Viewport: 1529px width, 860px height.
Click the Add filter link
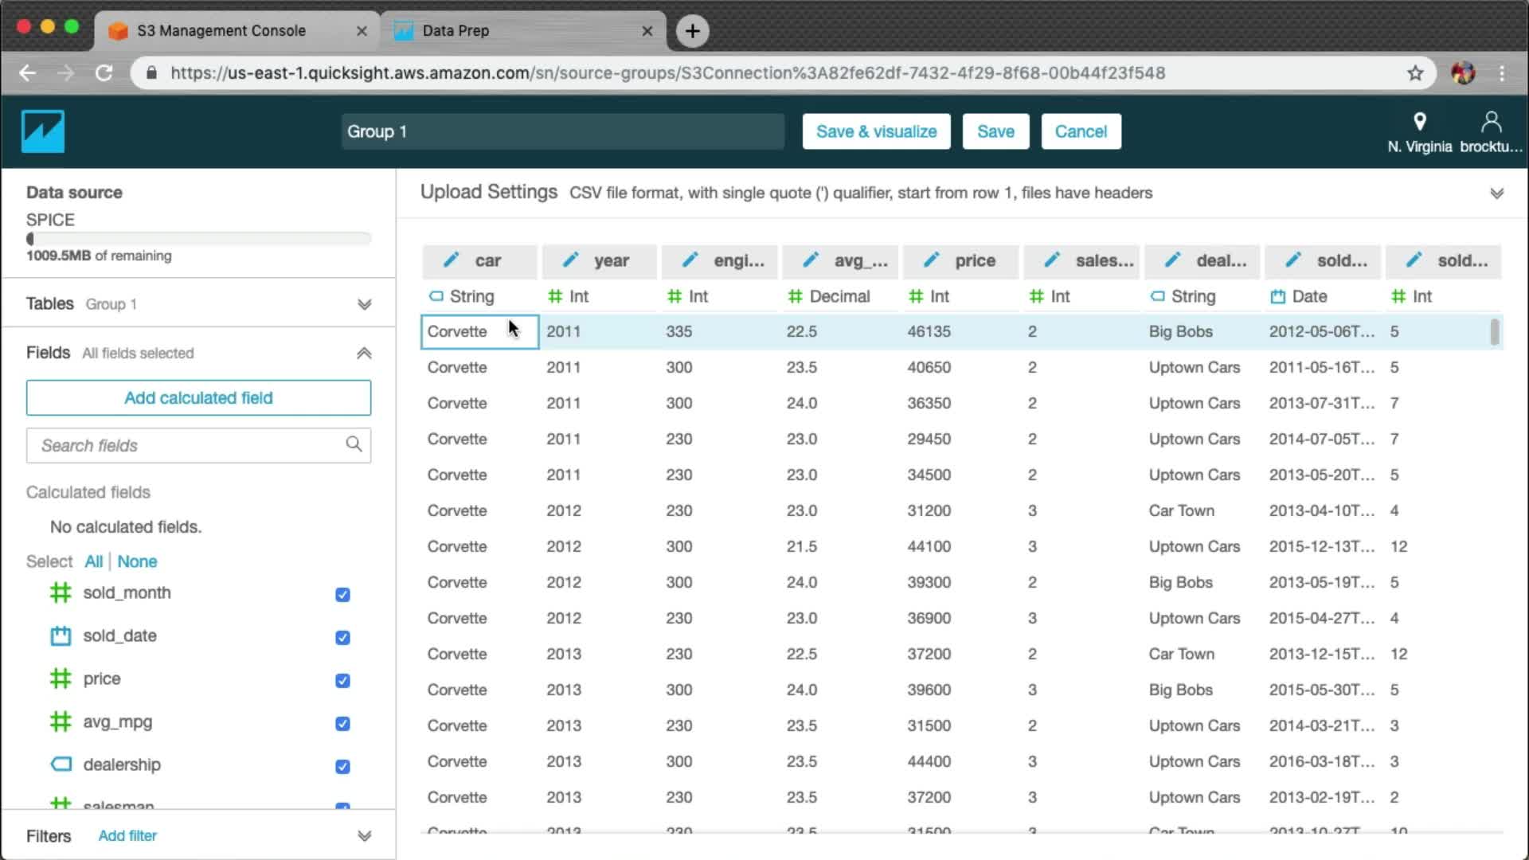pyautogui.click(x=127, y=835)
